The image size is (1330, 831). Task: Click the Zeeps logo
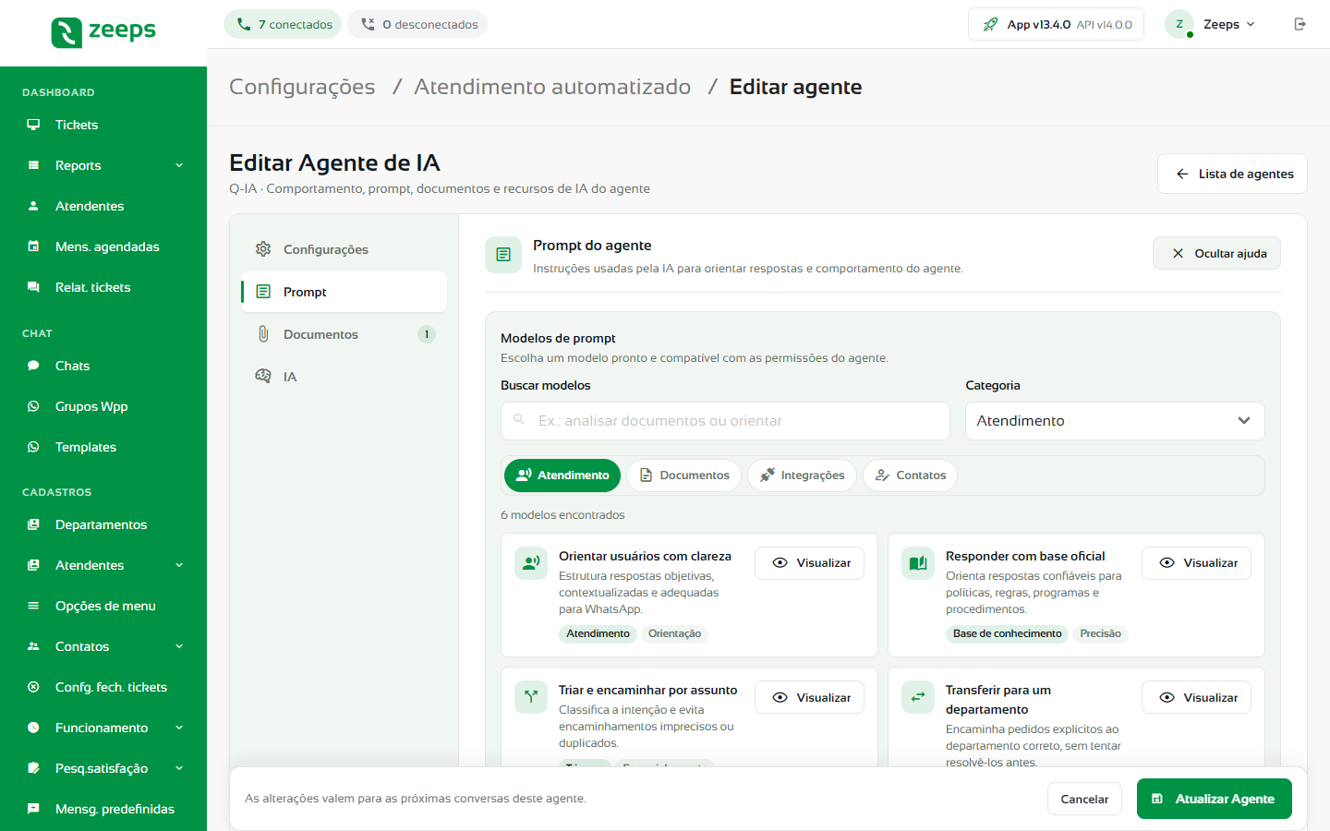(x=103, y=31)
